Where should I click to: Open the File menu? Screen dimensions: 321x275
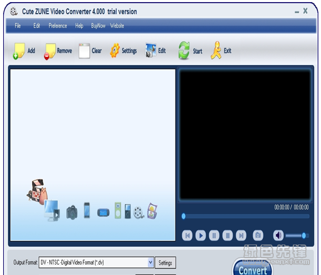18,26
